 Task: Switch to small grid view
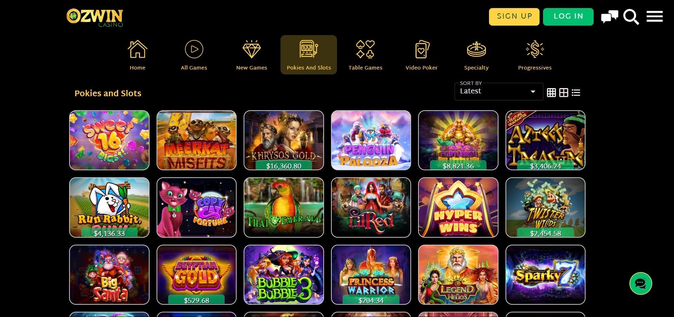coord(551,93)
